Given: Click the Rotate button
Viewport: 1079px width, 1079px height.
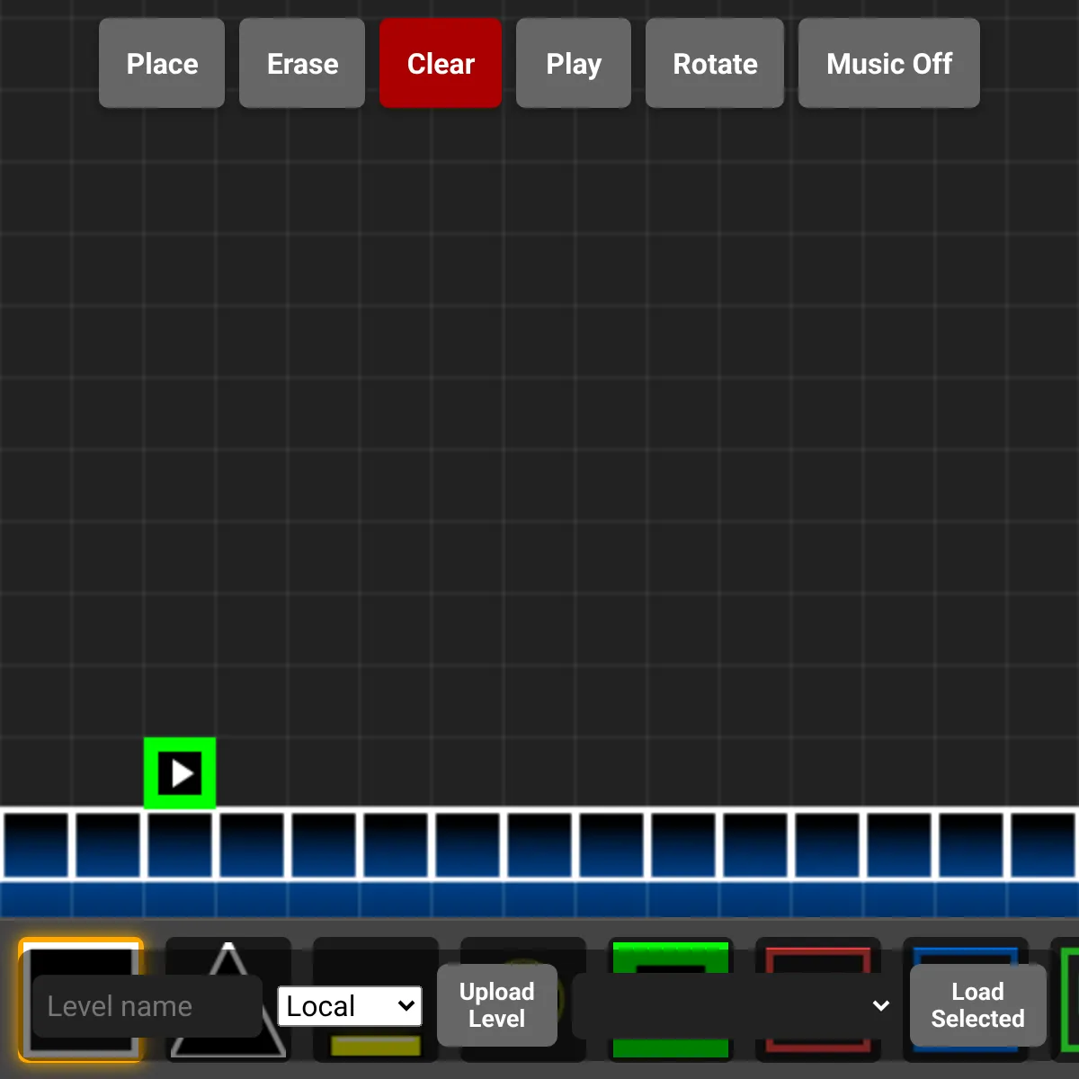Looking at the screenshot, I should click(x=715, y=63).
